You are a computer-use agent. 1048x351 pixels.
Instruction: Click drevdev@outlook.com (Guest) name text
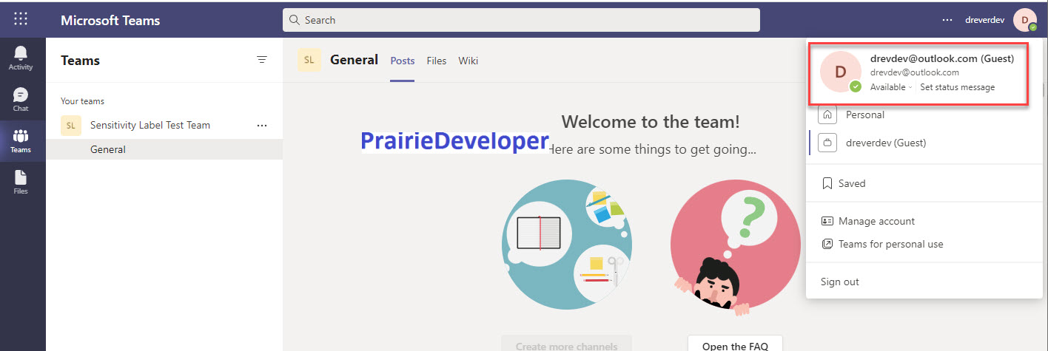(x=942, y=58)
